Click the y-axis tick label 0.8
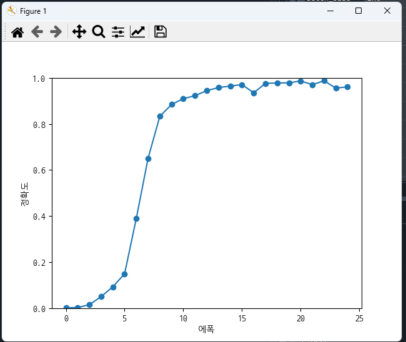406x342 pixels. pos(39,125)
